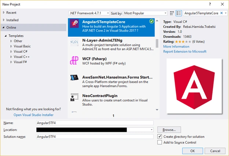
Task: Select the WCF (Fsharp) template title
Action: 94,59
